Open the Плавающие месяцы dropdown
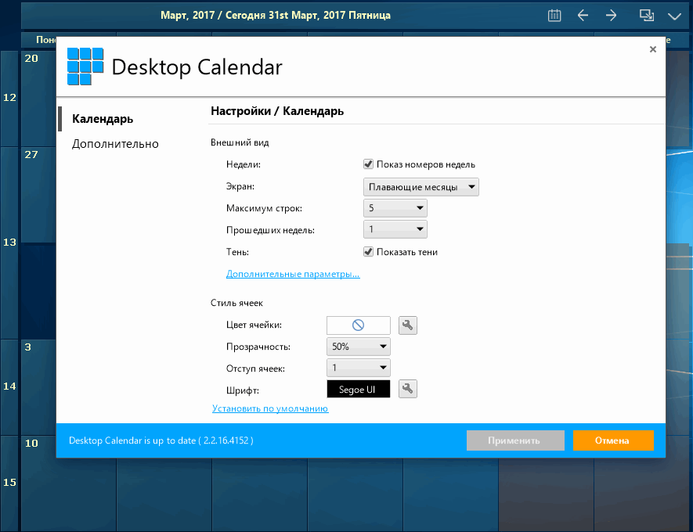Image resolution: width=693 pixels, height=532 pixels. (x=420, y=187)
